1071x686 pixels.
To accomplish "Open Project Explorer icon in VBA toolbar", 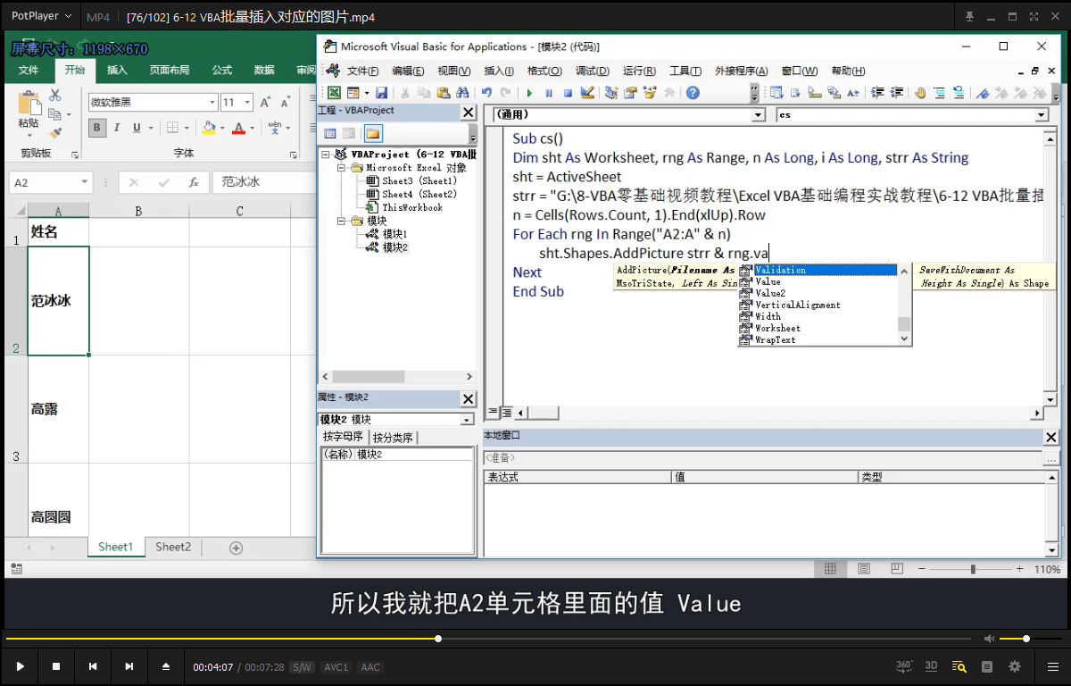I will pyautogui.click(x=611, y=92).
